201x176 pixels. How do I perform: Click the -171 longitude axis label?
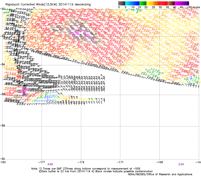pos(120,162)
